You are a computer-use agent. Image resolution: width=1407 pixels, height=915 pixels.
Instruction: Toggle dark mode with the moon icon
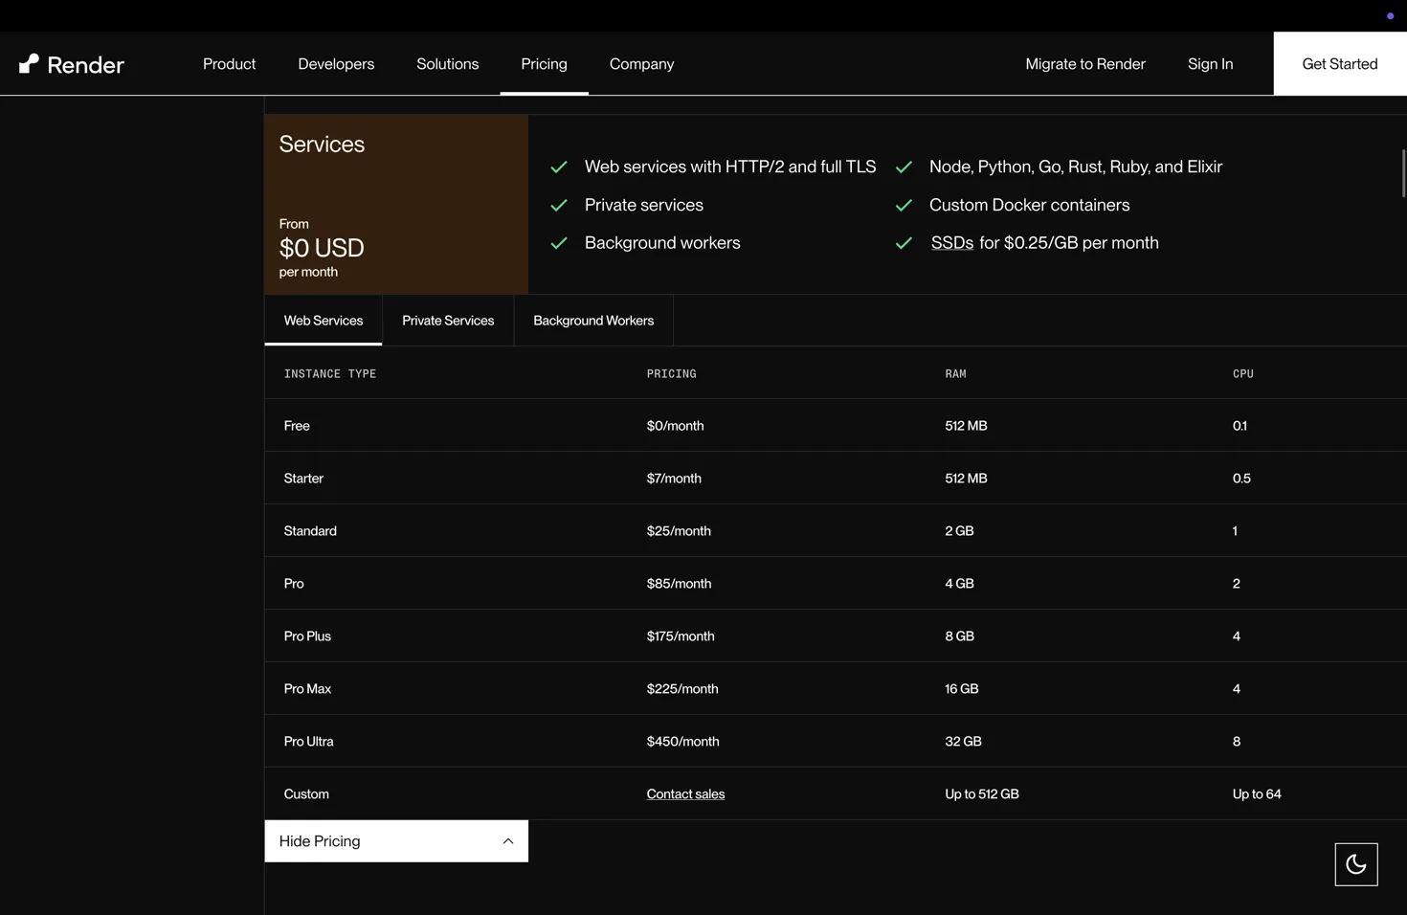click(1356, 864)
